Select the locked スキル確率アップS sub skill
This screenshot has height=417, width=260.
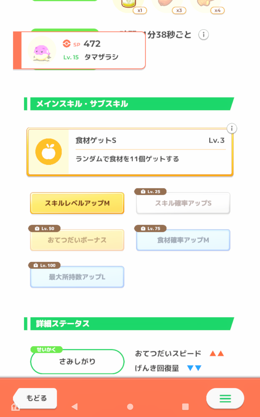coord(183,203)
